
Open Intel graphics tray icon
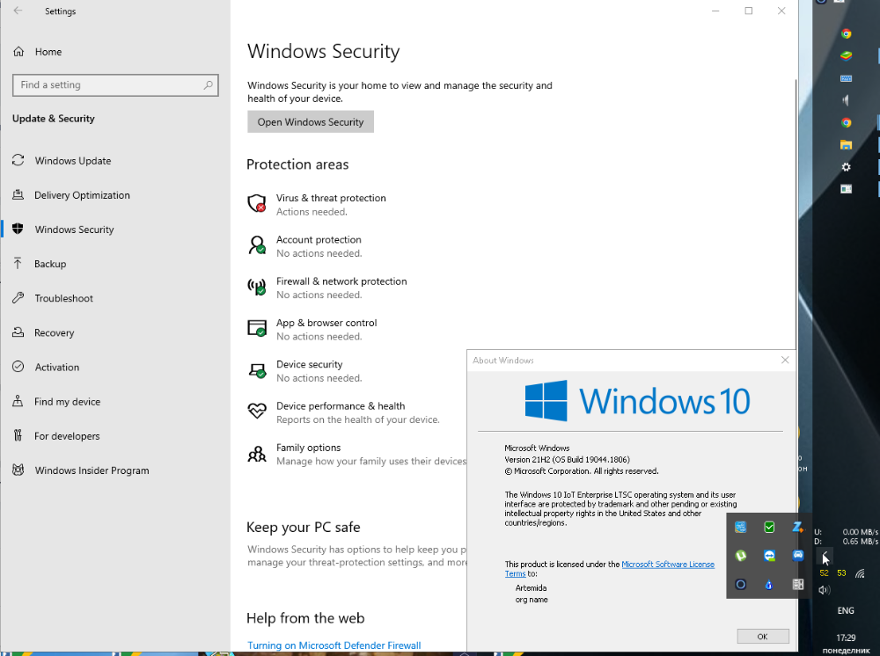point(740,527)
